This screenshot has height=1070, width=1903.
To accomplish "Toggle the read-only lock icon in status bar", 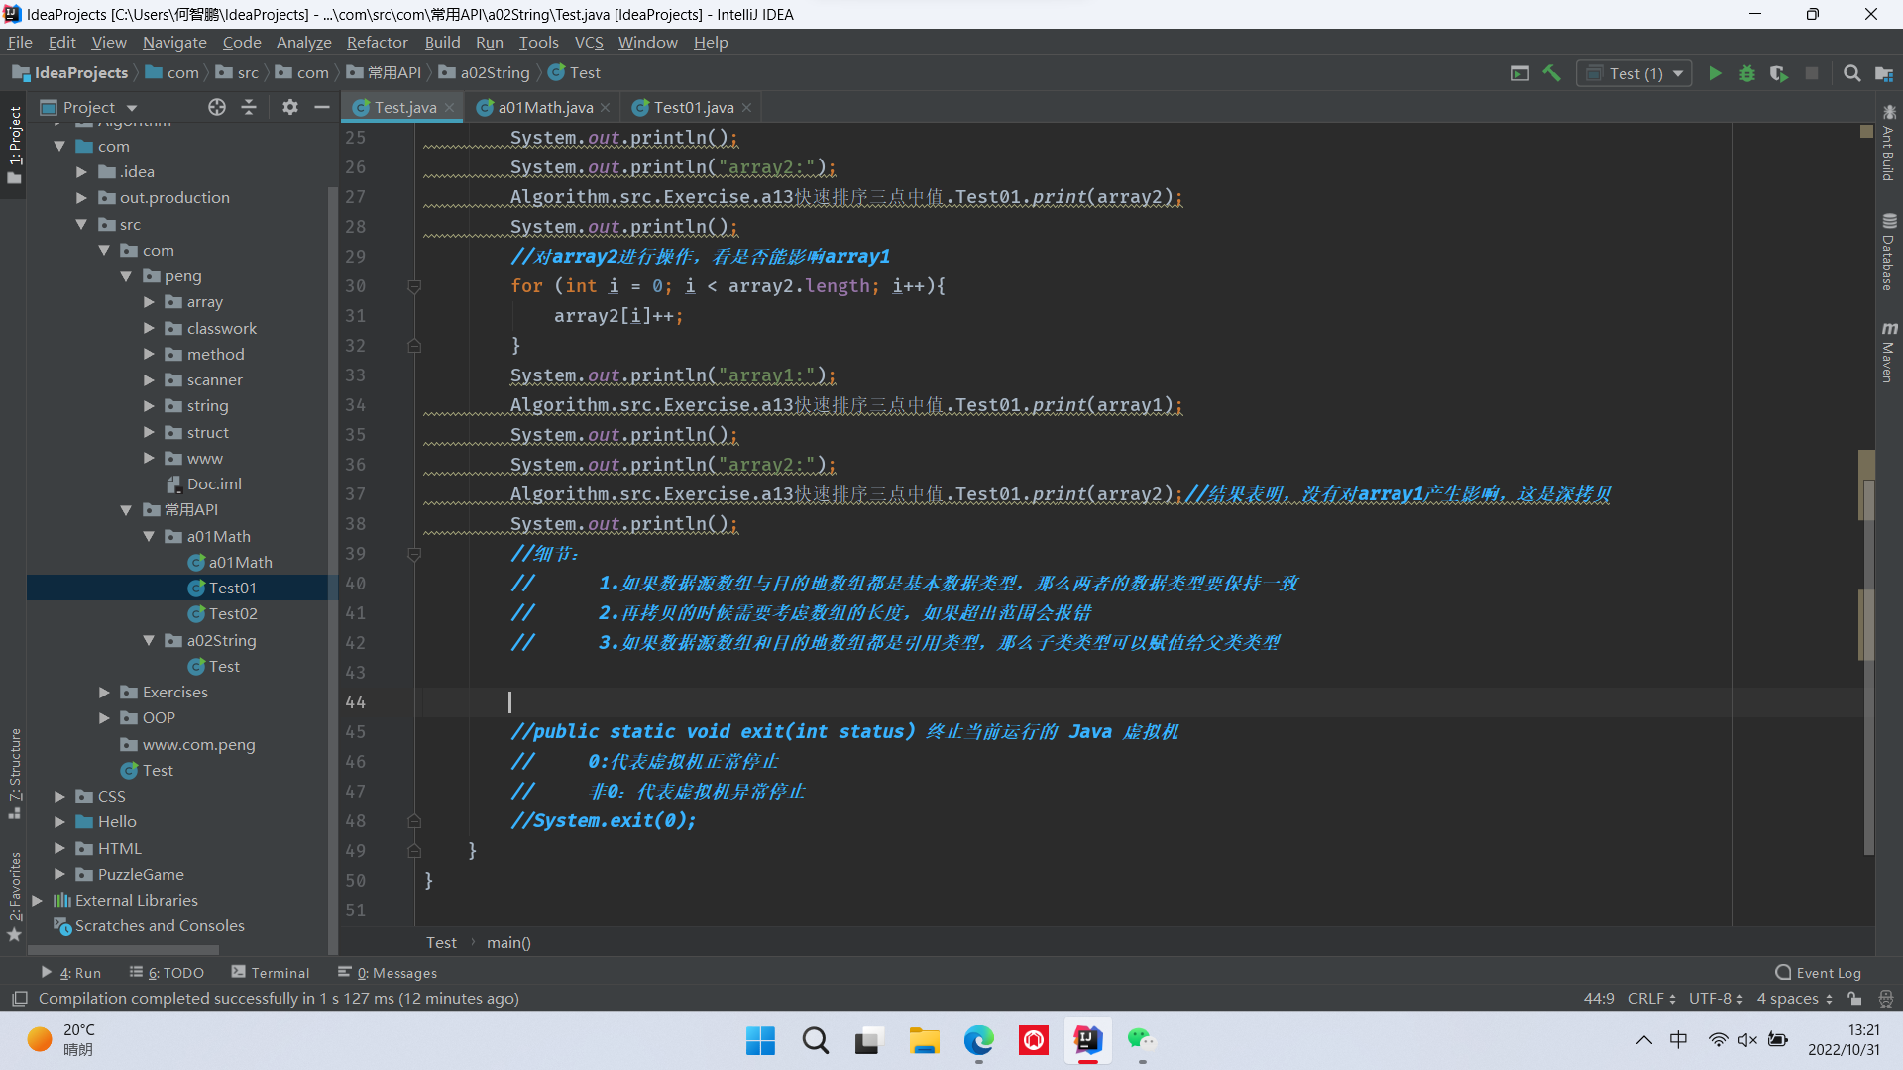I will pyautogui.click(x=1854, y=999).
